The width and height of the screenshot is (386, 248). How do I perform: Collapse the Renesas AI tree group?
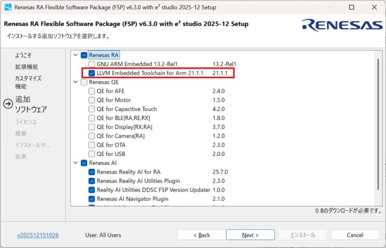point(76,163)
